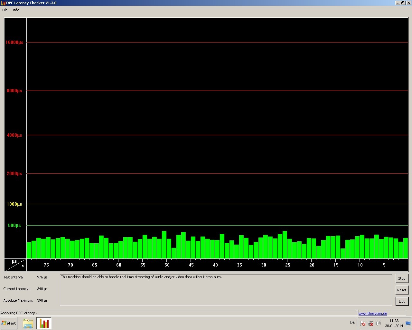The width and height of the screenshot is (412, 330).
Task: Restore down the DPC Latency Checker window
Action: click(x=402, y=3)
